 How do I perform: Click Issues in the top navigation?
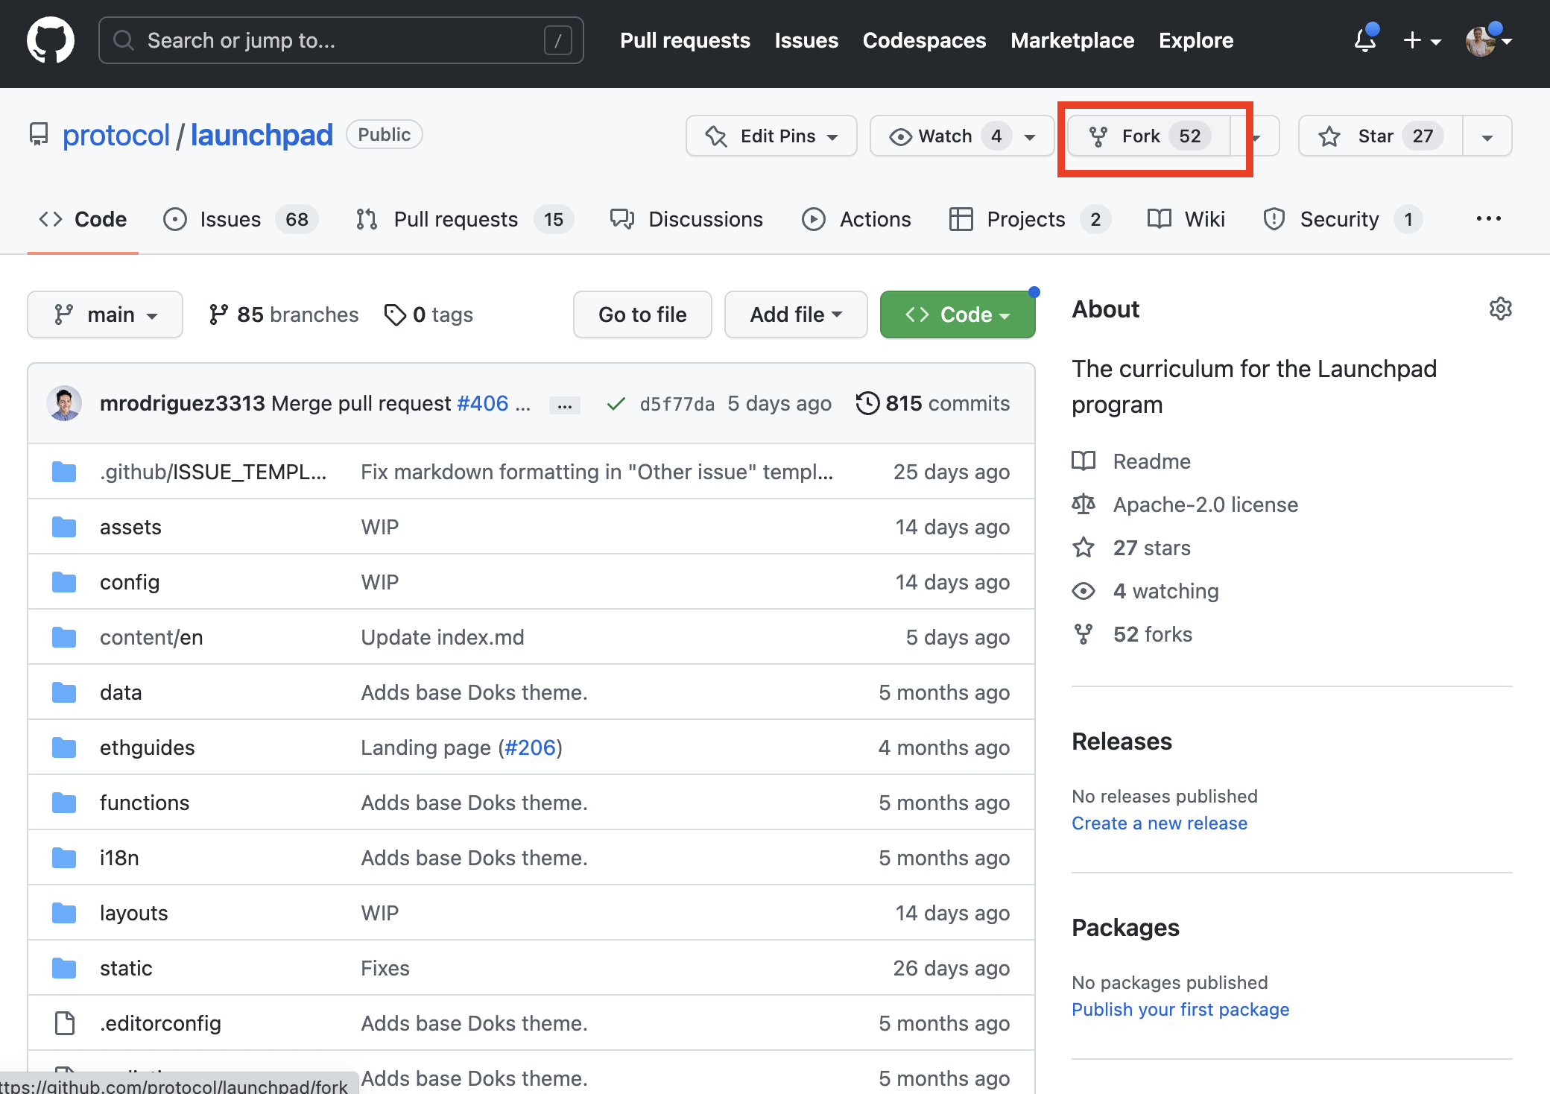[806, 40]
